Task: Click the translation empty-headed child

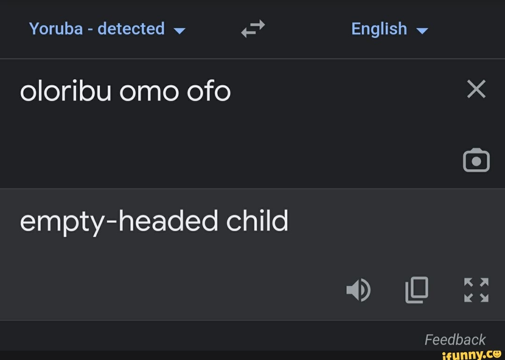Action: click(154, 221)
